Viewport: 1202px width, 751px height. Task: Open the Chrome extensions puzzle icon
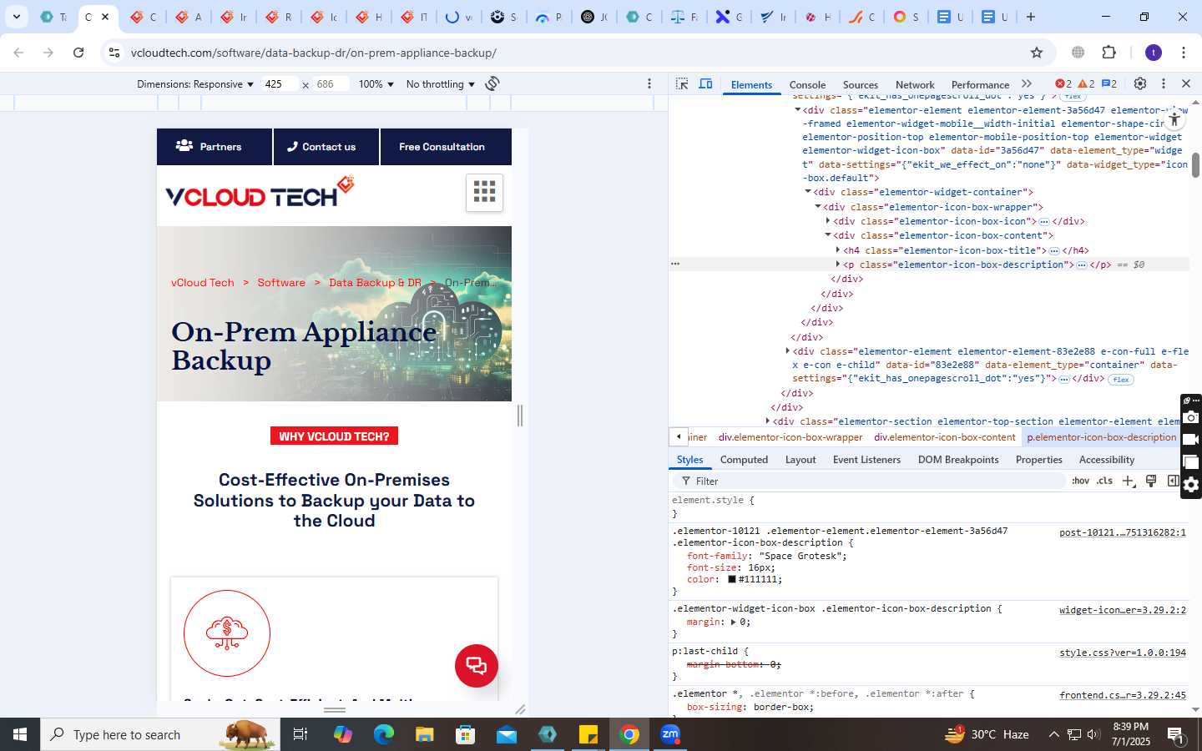pyautogui.click(x=1109, y=53)
